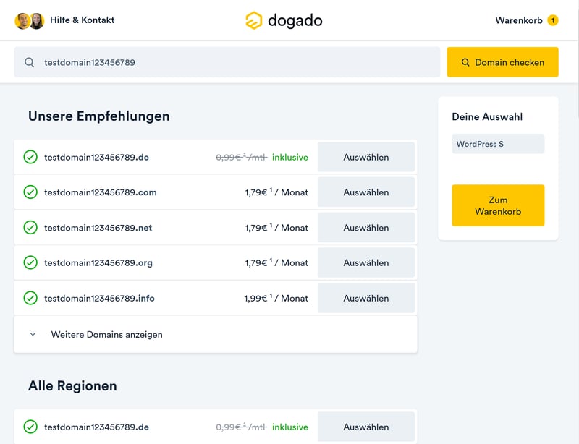Click green checkmark beside testdomain123456789.com
Image resolution: width=579 pixels, height=444 pixels.
click(30, 192)
